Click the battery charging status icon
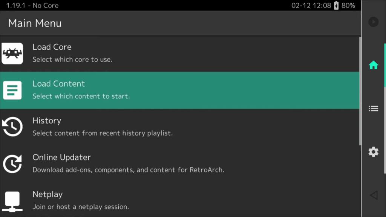The height and width of the screenshot is (217, 386). coord(336,6)
